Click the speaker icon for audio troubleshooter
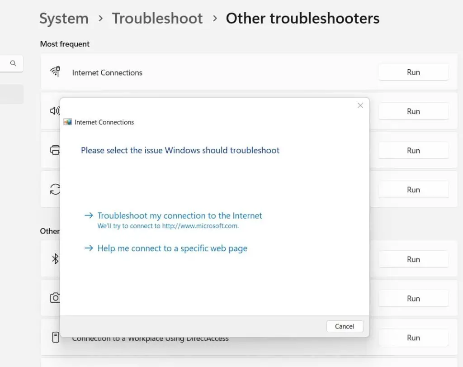This screenshot has height=367, width=463. [54, 111]
